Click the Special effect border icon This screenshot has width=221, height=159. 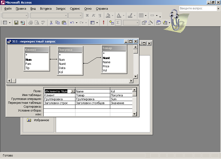coord(152,15)
